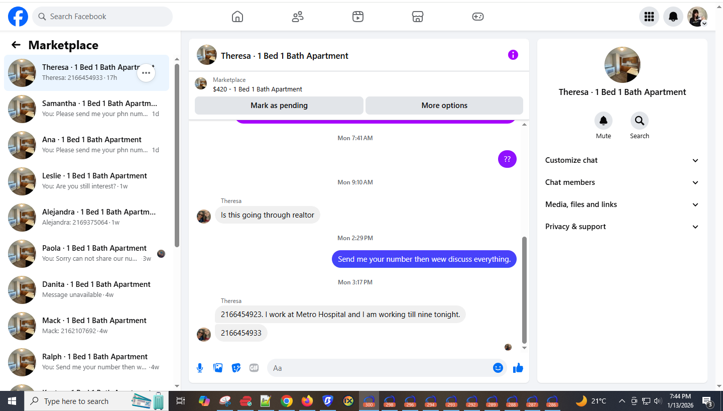
Task: Focus the Search Facebook field
Action: click(x=102, y=17)
